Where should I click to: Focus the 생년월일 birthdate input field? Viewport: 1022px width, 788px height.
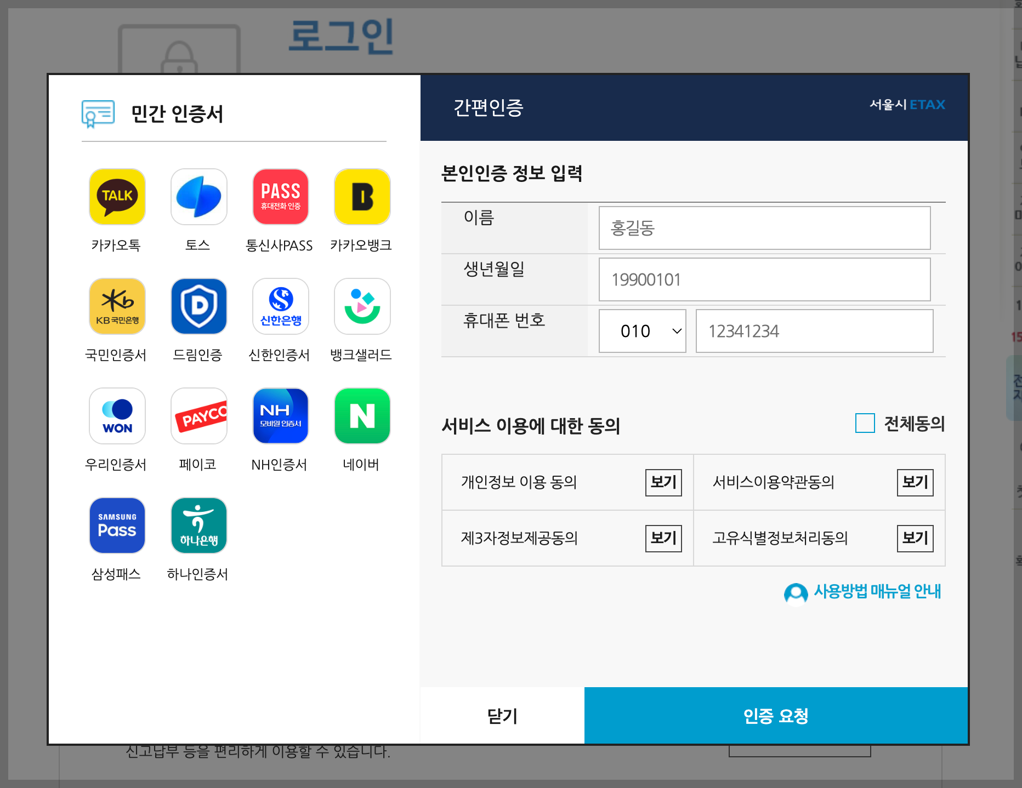(x=764, y=279)
